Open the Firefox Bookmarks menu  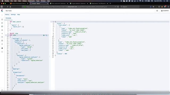[31, 1]
